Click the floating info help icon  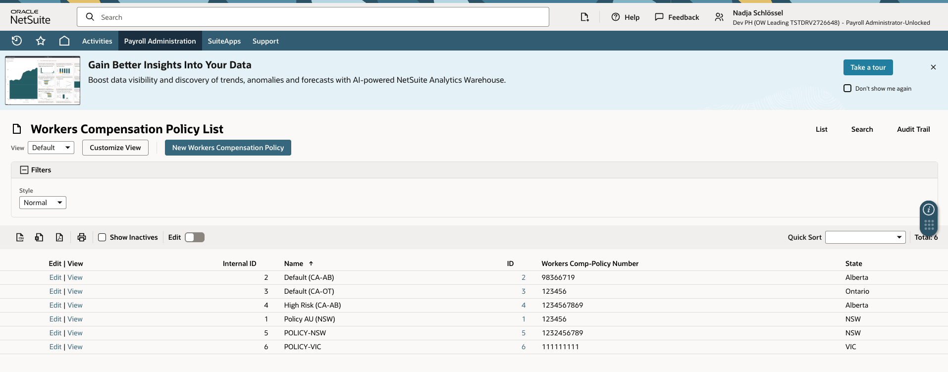(x=929, y=210)
